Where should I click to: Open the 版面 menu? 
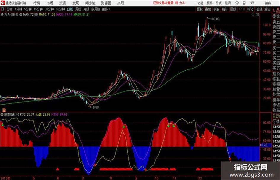coord(209,3)
